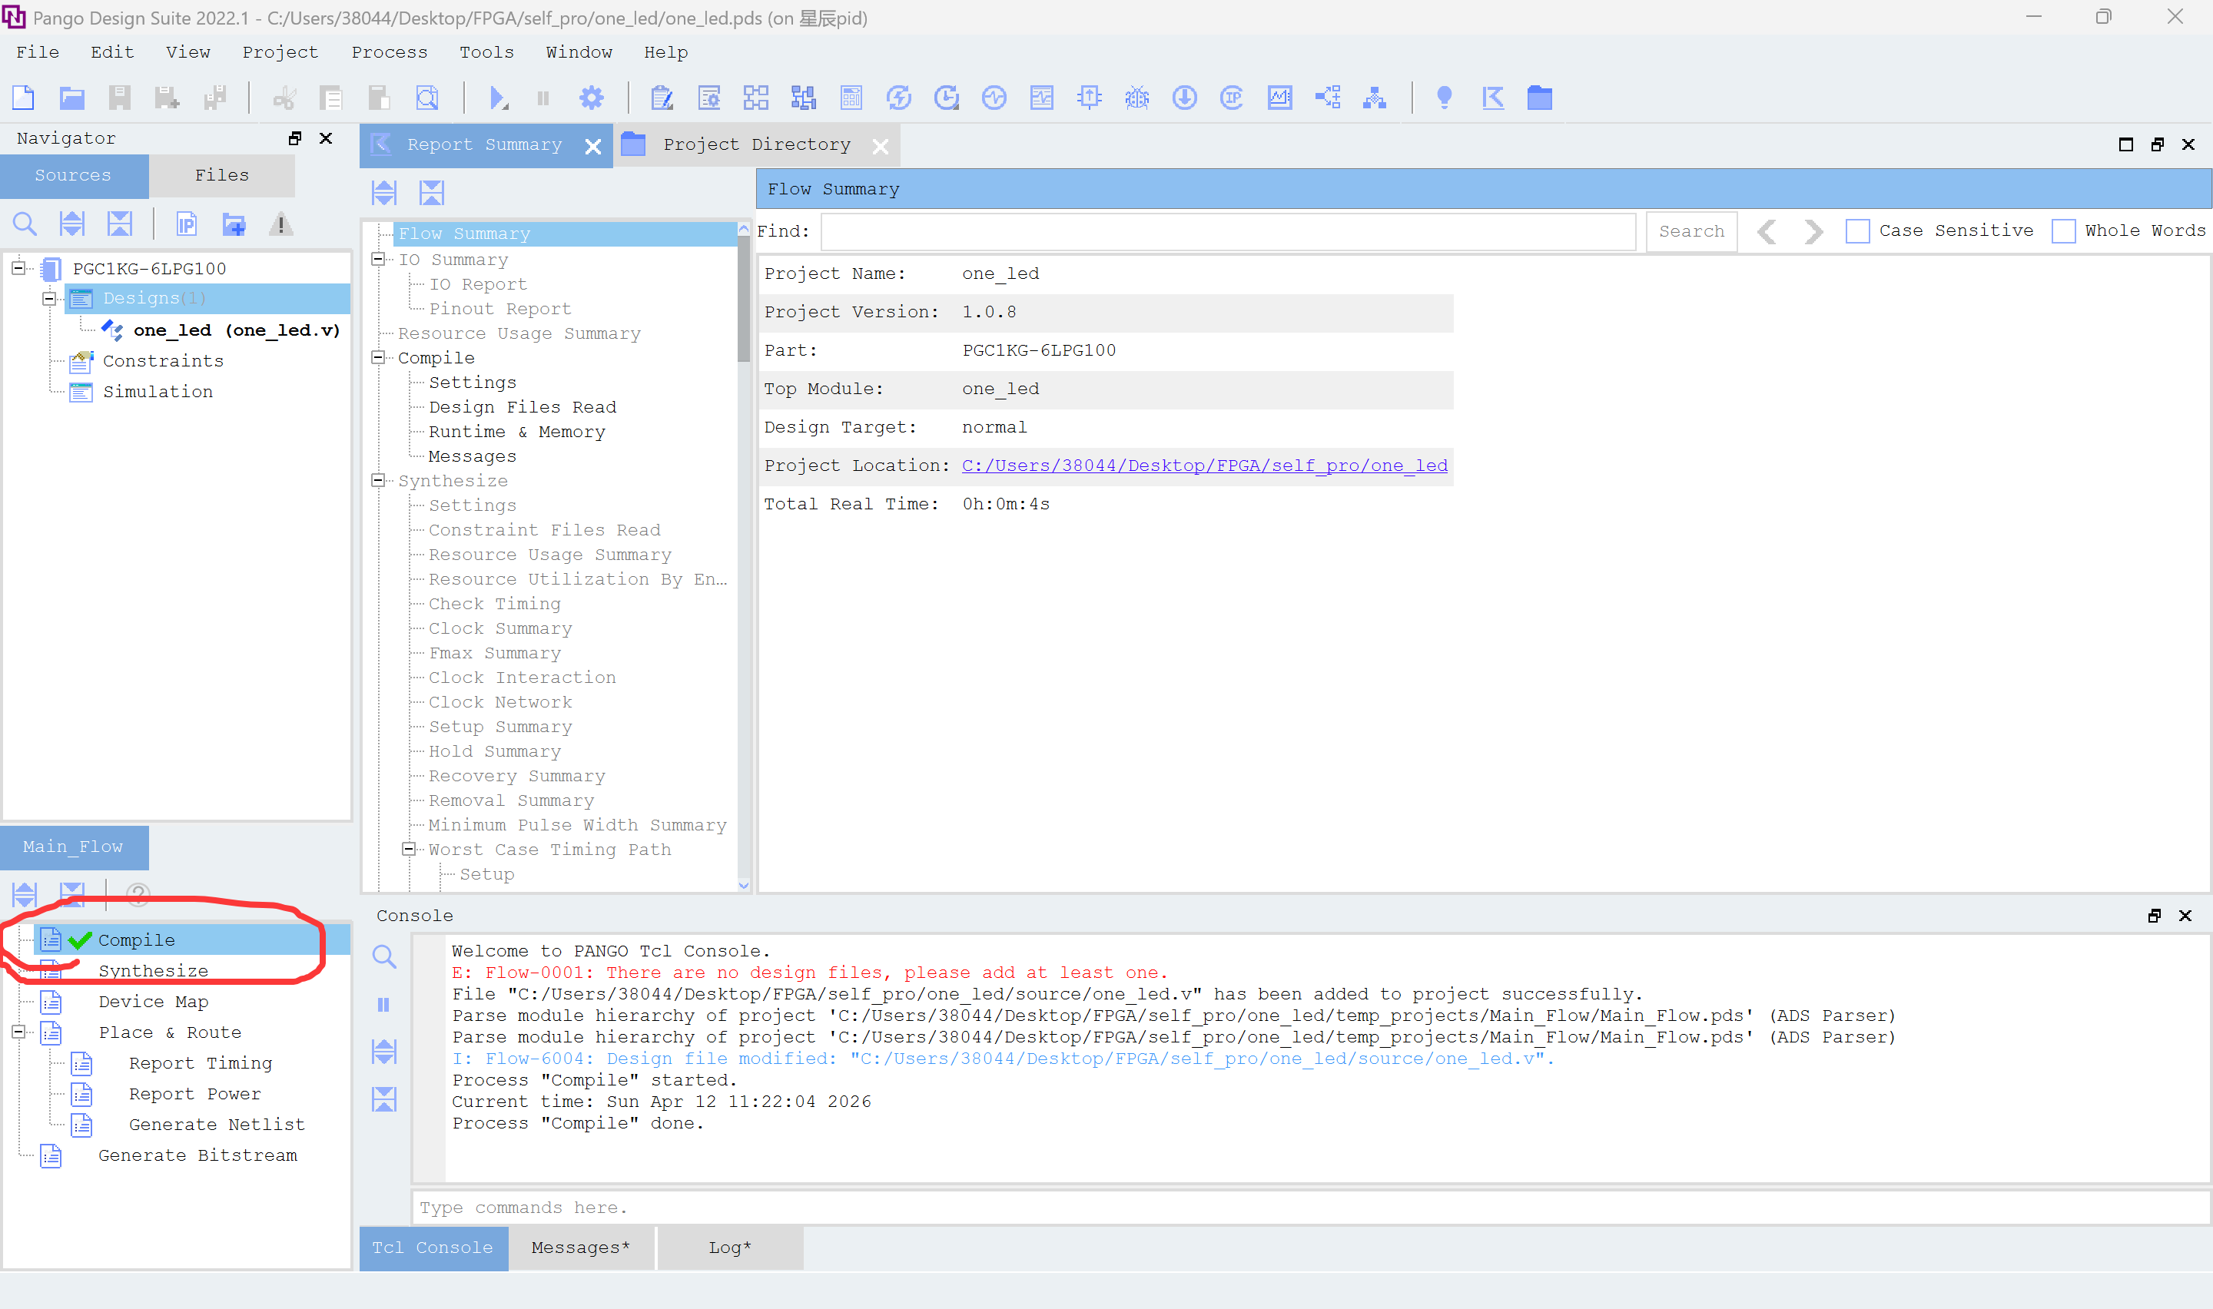The width and height of the screenshot is (2213, 1309).
Task: Switch to the Messages console tab
Action: coord(580,1248)
